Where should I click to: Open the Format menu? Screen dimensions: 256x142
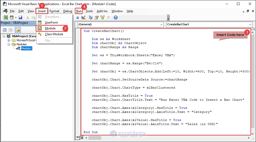tap(54, 11)
